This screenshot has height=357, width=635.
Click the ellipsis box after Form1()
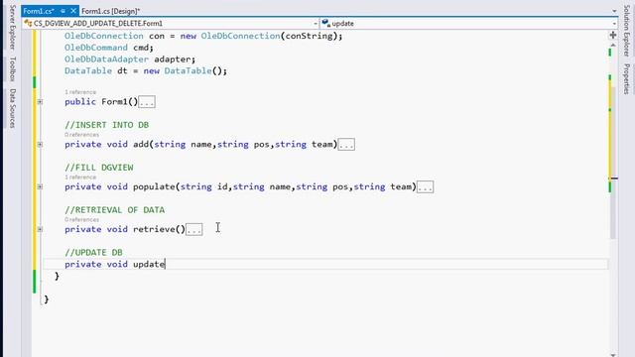click(x=147, y=102)
